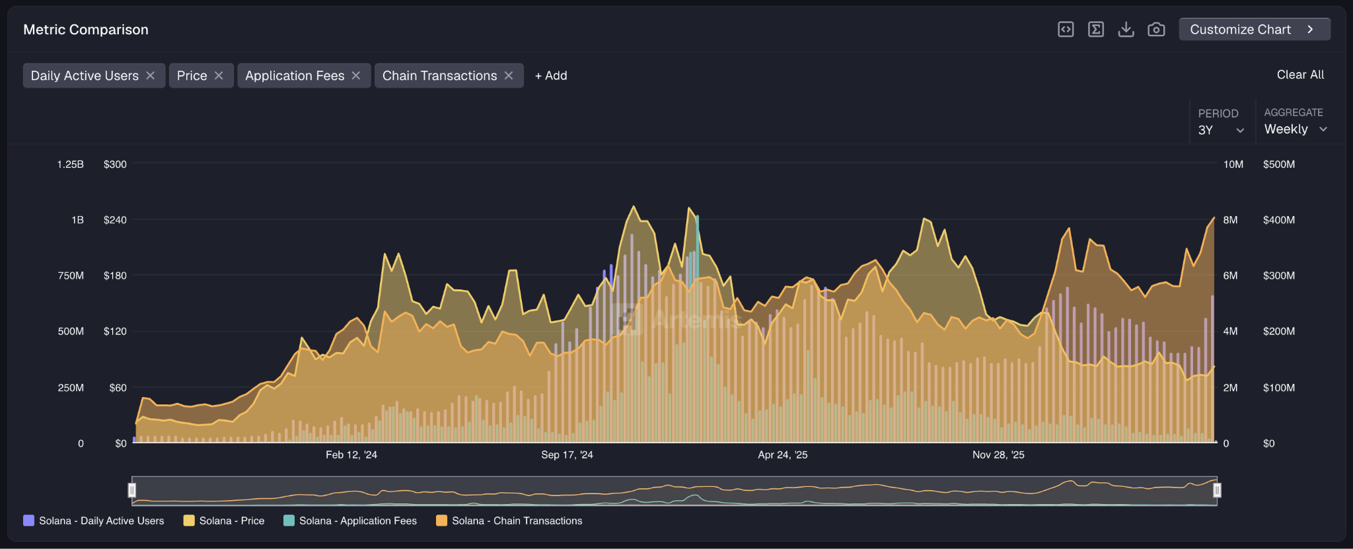The height and width of the screenshot is (549, 1353).
Task: Open the Aggregate Weekly dropdown
Action: (x=1296, y=129)
